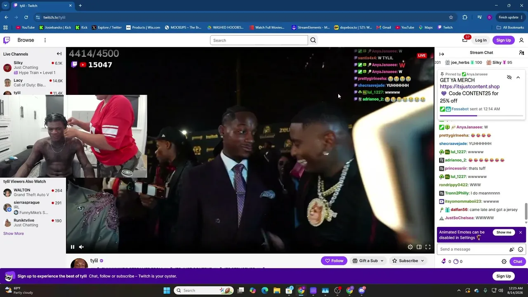Open the Silky live channel
The height and width of the screenshot is (297, 528).
click(x=33, y=68)
